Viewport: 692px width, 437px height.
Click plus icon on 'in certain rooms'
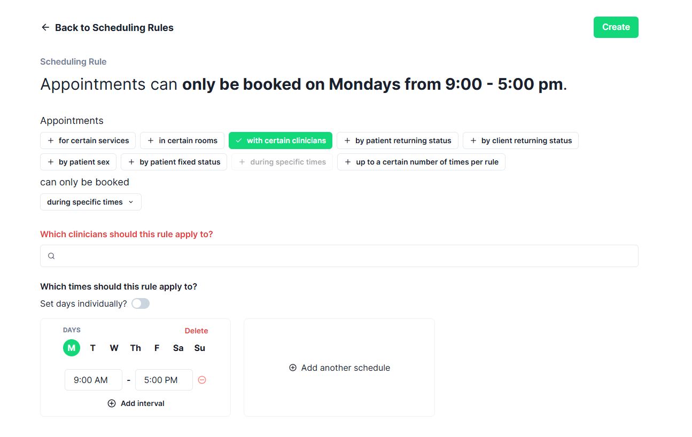point(151,141)
